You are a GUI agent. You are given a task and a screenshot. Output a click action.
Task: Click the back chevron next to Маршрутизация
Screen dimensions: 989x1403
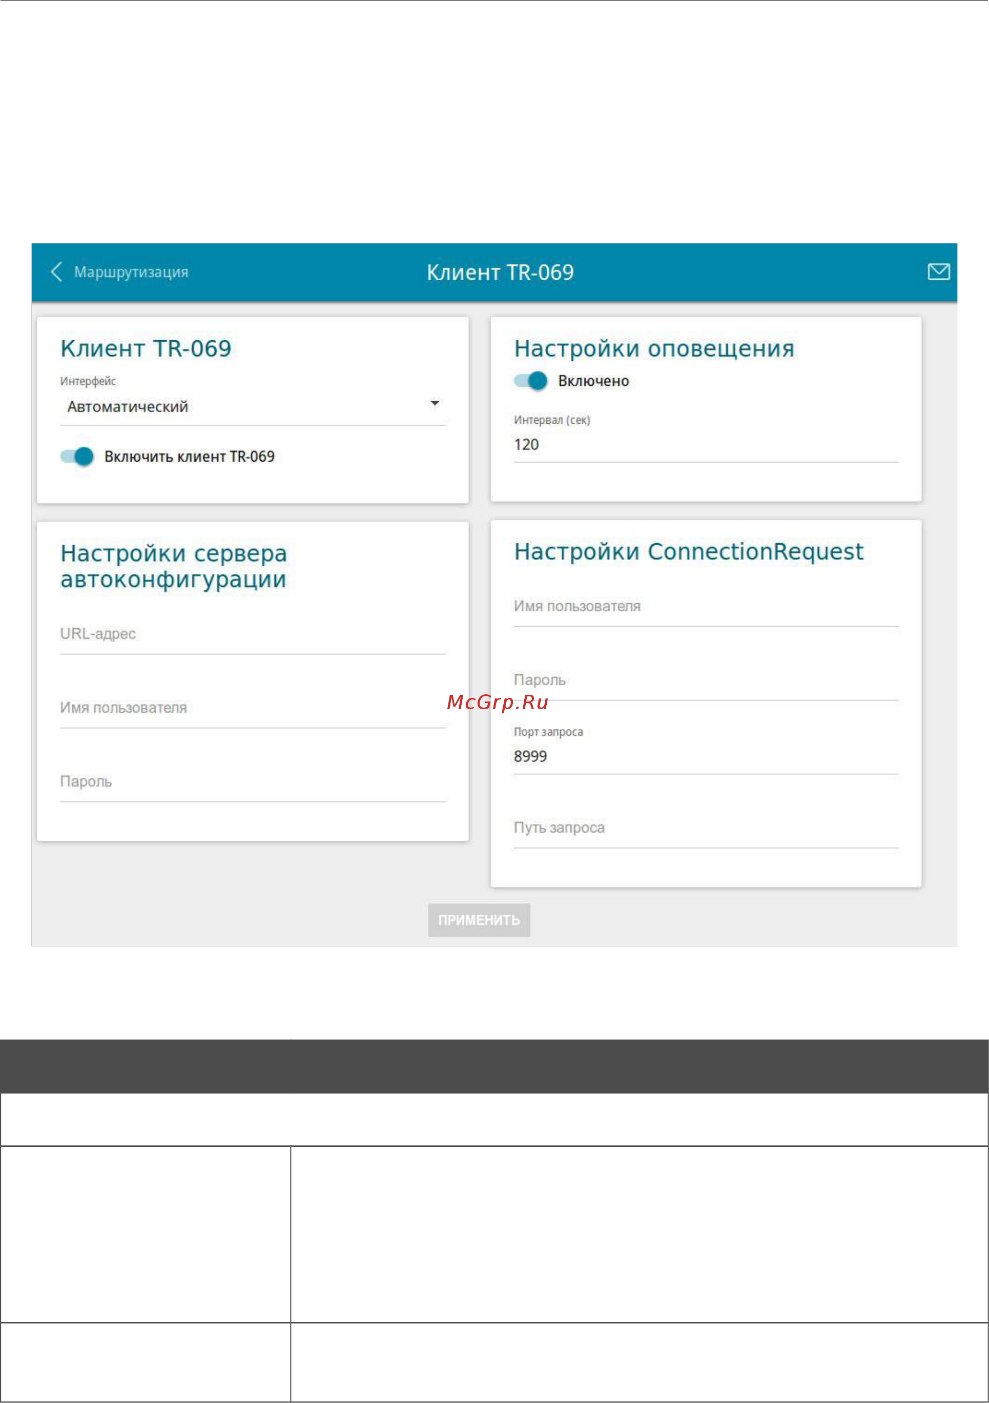pos(56,272)
